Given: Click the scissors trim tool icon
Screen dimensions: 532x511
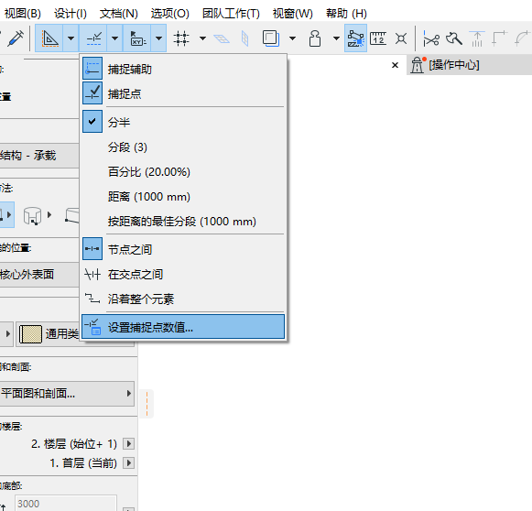Looking at the screenshot, I should coord(431,38).
